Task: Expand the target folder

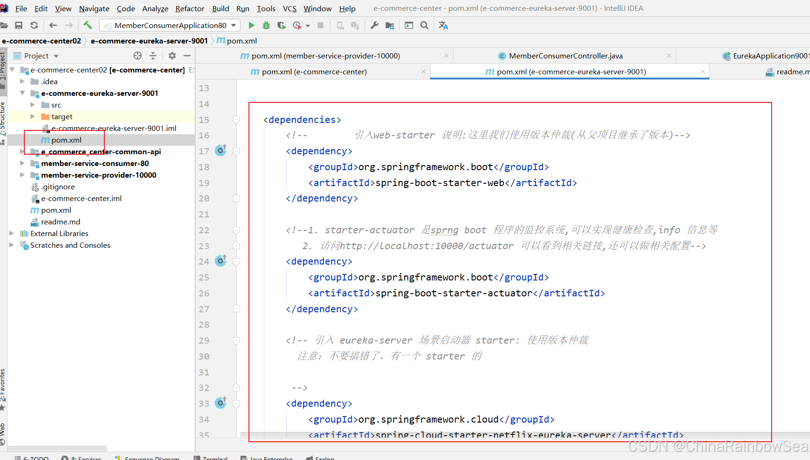Action: tap(33, 116)
